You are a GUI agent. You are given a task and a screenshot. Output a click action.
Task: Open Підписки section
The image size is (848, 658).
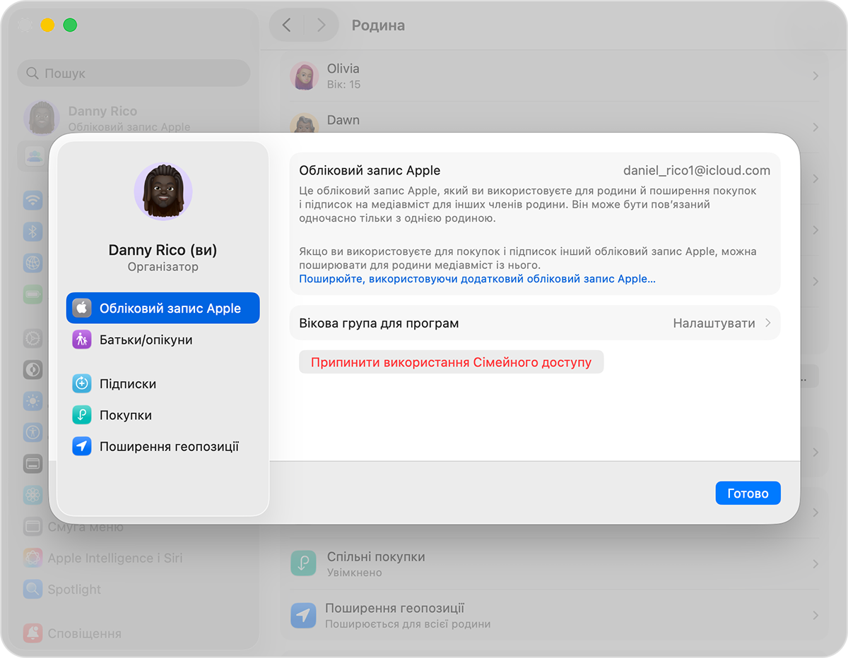point(127,384)
